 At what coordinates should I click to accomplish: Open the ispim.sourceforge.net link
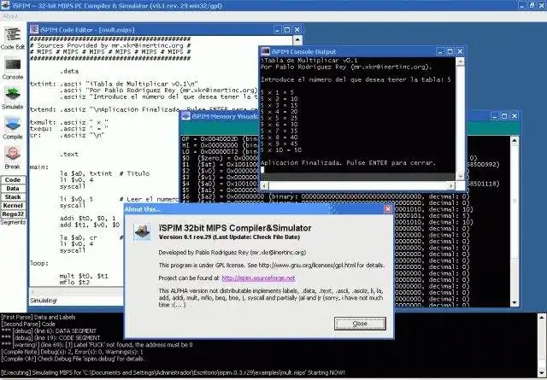pos(258,278)
